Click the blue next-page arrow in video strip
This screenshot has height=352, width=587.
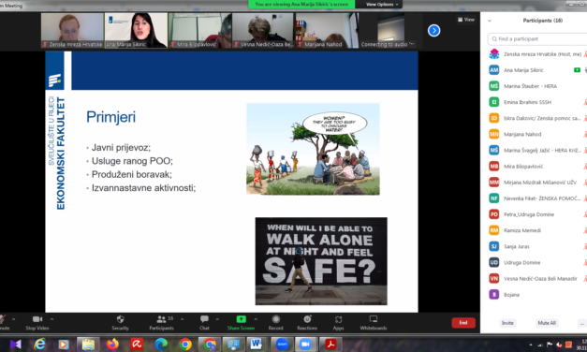433,30
